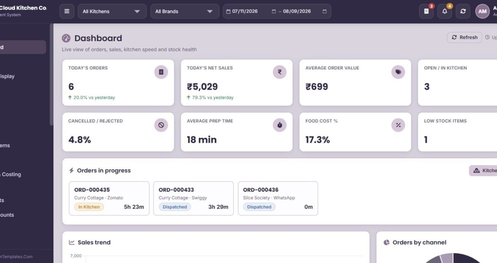Toggle the hamburger sidebar menu button
Image resolution: width=497 pixels, height=263 pixels.
pos(67,11)
